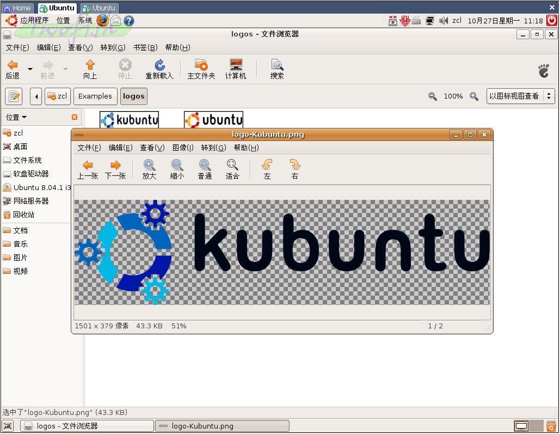Show desktop via bottom-left panel button
Screen dimensions: 560x434
coord(8,426)
